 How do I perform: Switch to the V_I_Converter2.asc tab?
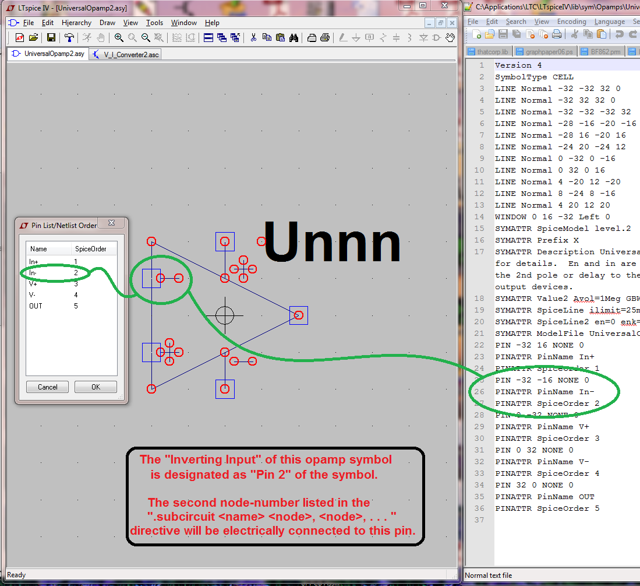[x=125, y=54]
